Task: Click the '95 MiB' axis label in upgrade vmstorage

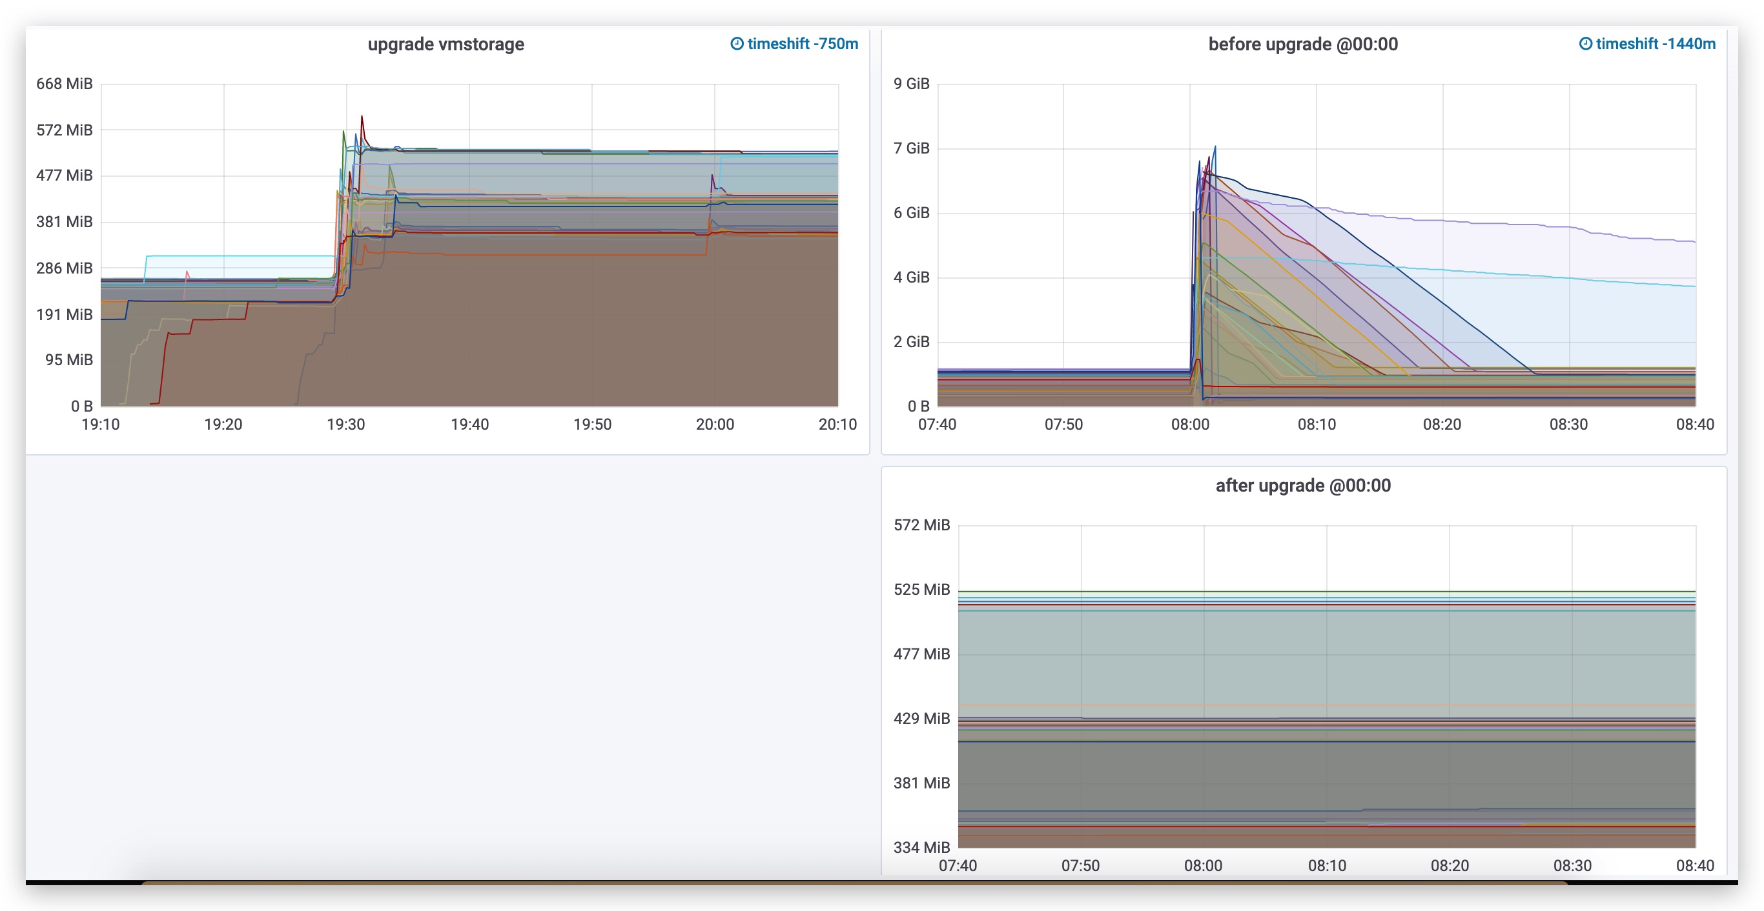Action: [x=69, y=359]
